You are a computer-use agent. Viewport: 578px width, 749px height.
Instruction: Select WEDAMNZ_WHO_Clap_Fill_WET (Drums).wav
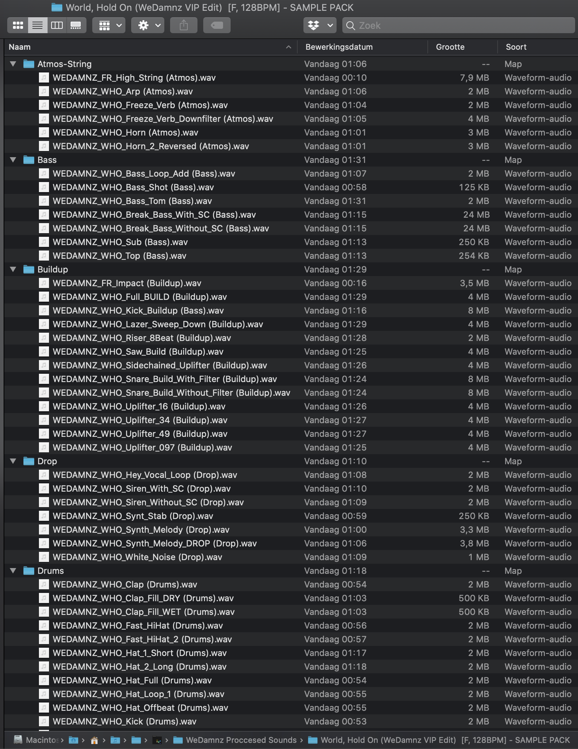coord(144,612)
